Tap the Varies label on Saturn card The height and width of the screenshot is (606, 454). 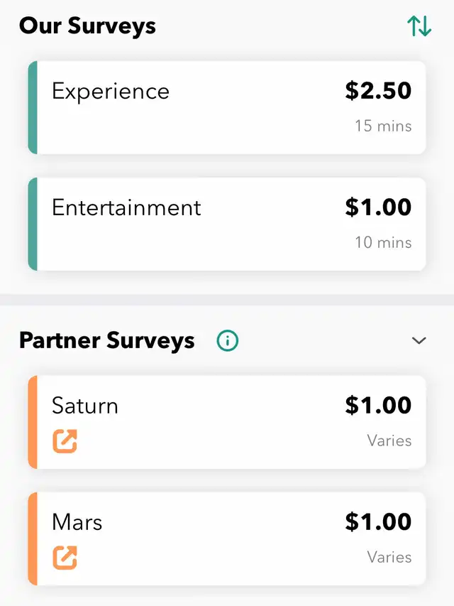pyautogui.click(x=389, y=440)
